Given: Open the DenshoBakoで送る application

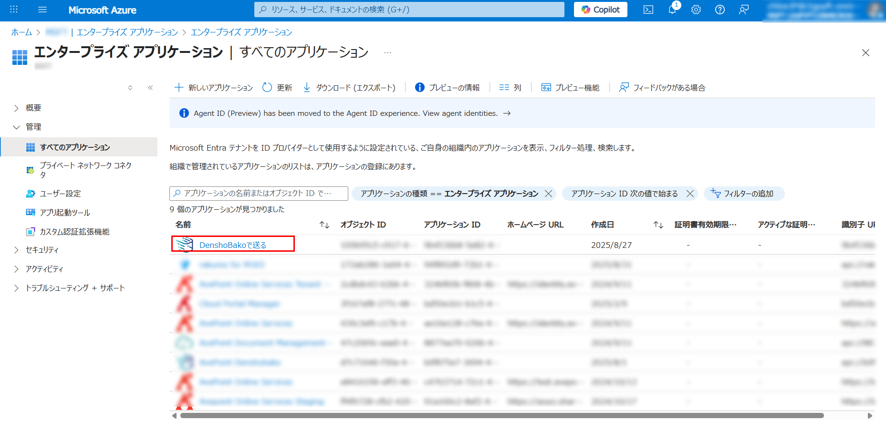Looking at the screenshot, I should (x=233, y=245).
